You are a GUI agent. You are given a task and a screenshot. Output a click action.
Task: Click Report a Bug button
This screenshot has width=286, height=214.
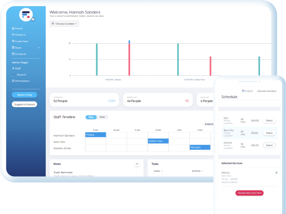click(x=24, y=95)
